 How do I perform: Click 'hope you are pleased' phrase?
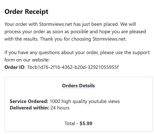tap(123, 32)
